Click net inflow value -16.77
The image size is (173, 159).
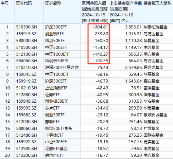102,155
